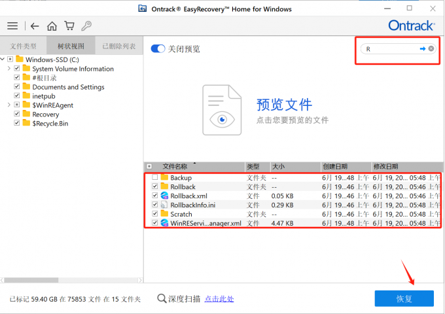This screenshot has height=314, width=445.
Task: Select the Rollback folder icon in file list
Action: point(164,186)
